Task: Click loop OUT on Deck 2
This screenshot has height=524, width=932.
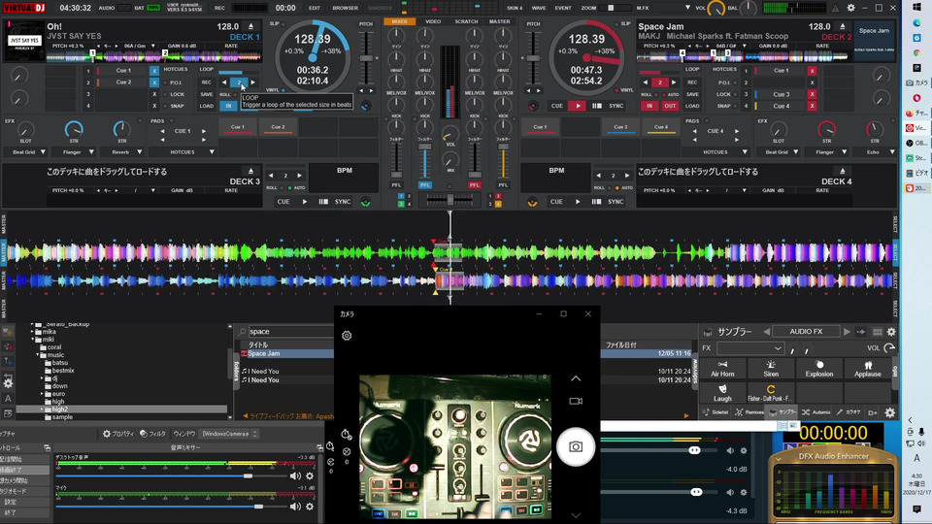Action: [670, 106]
